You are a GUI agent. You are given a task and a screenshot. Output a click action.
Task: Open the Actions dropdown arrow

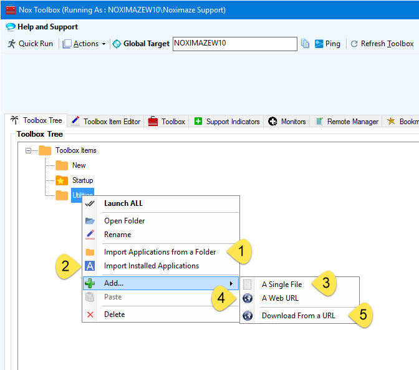pyautogui.click(x=104, y=44)
